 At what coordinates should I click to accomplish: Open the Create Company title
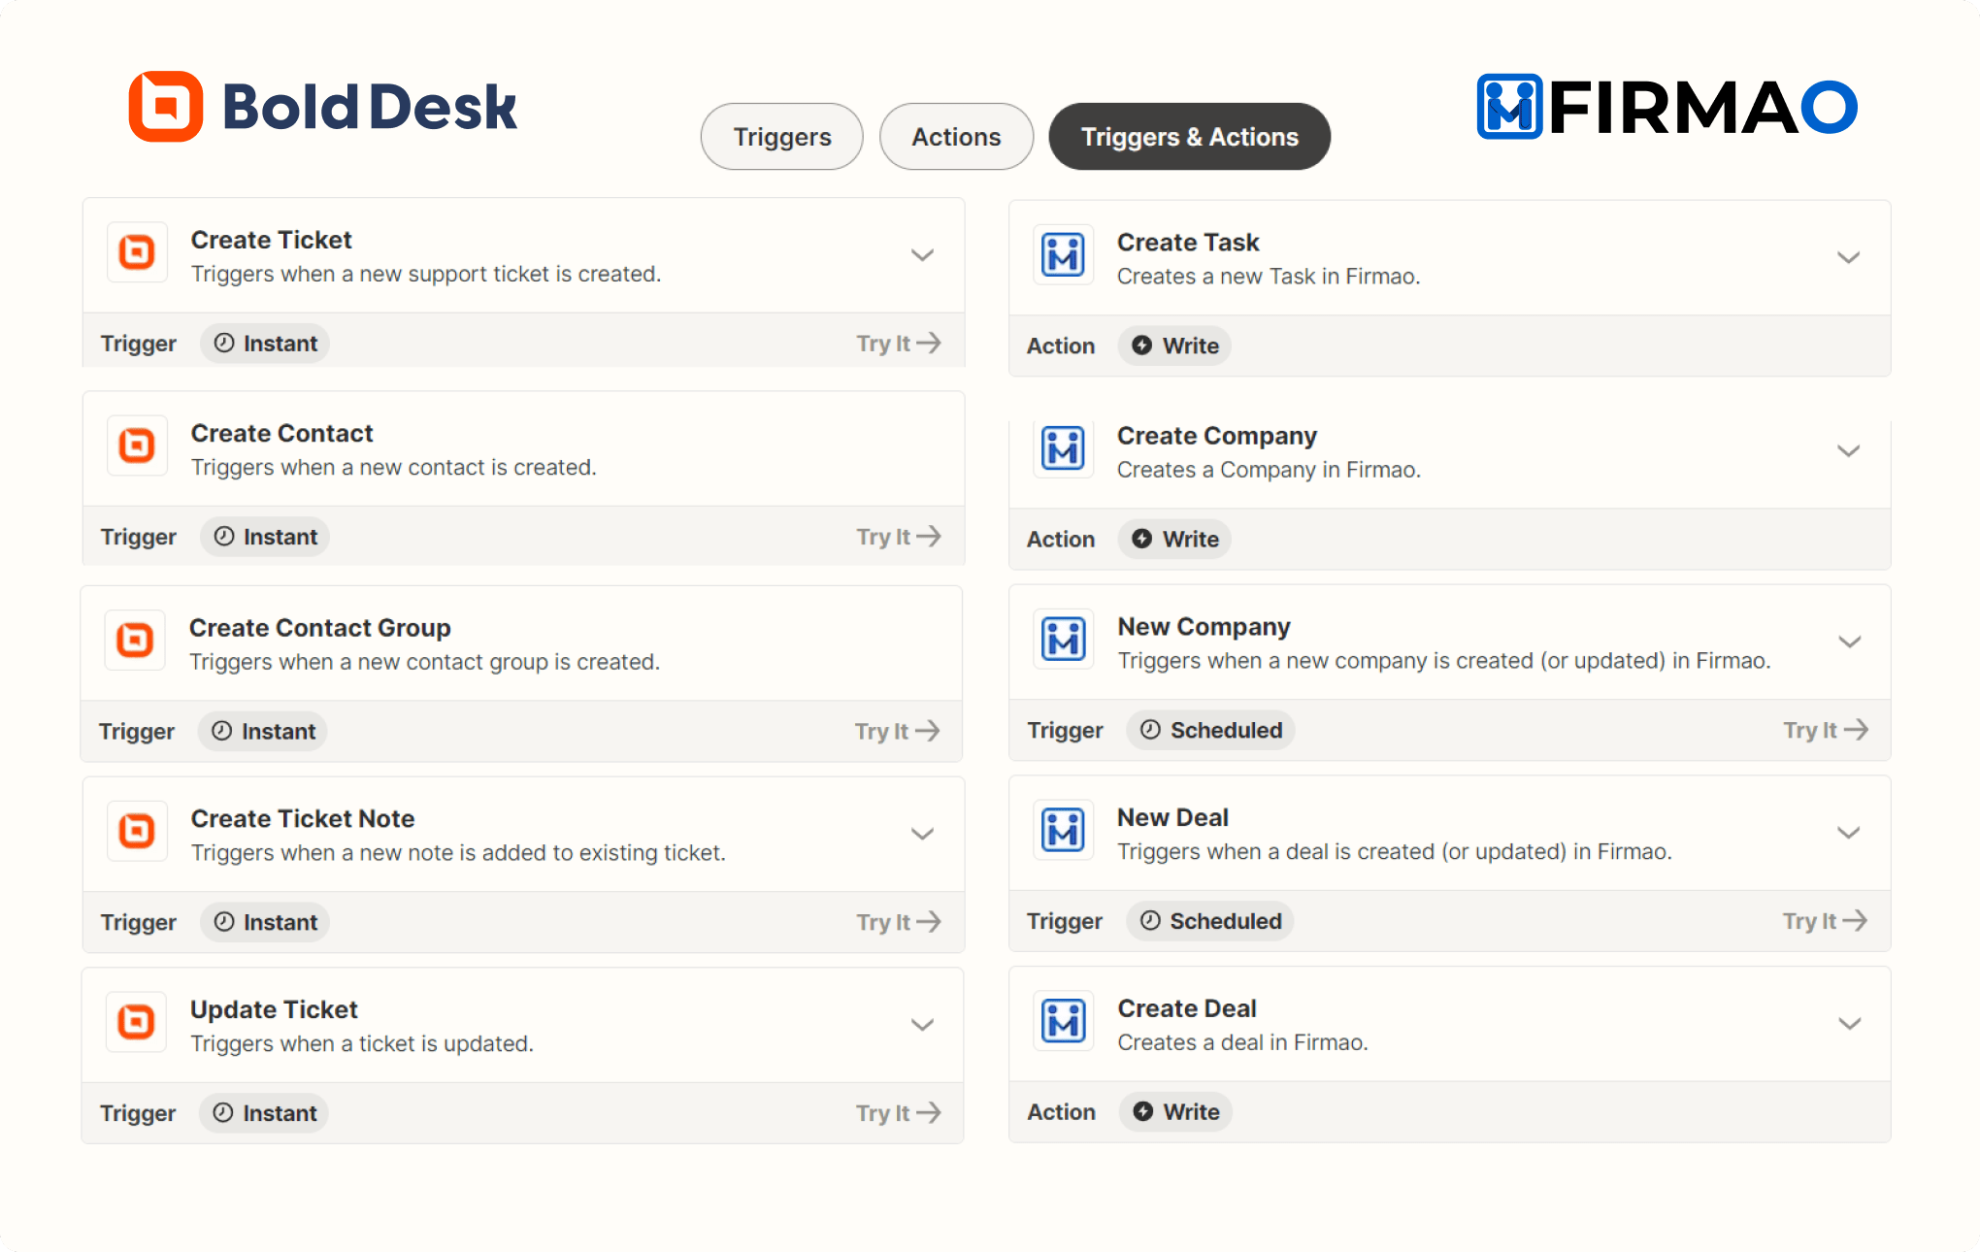tap(1217, 436)
